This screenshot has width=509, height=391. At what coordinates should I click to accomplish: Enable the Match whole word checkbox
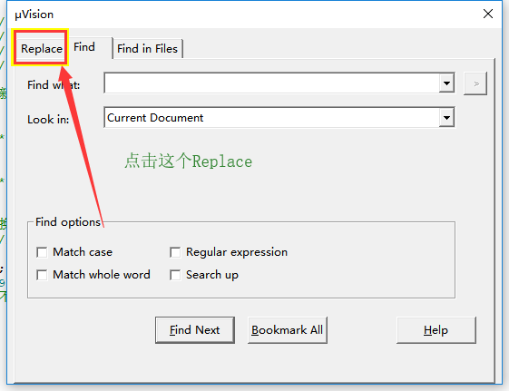(x=42, y=275)
